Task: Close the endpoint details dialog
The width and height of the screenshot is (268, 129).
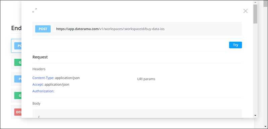Action: pyautogui.click(x=246, y=11)
